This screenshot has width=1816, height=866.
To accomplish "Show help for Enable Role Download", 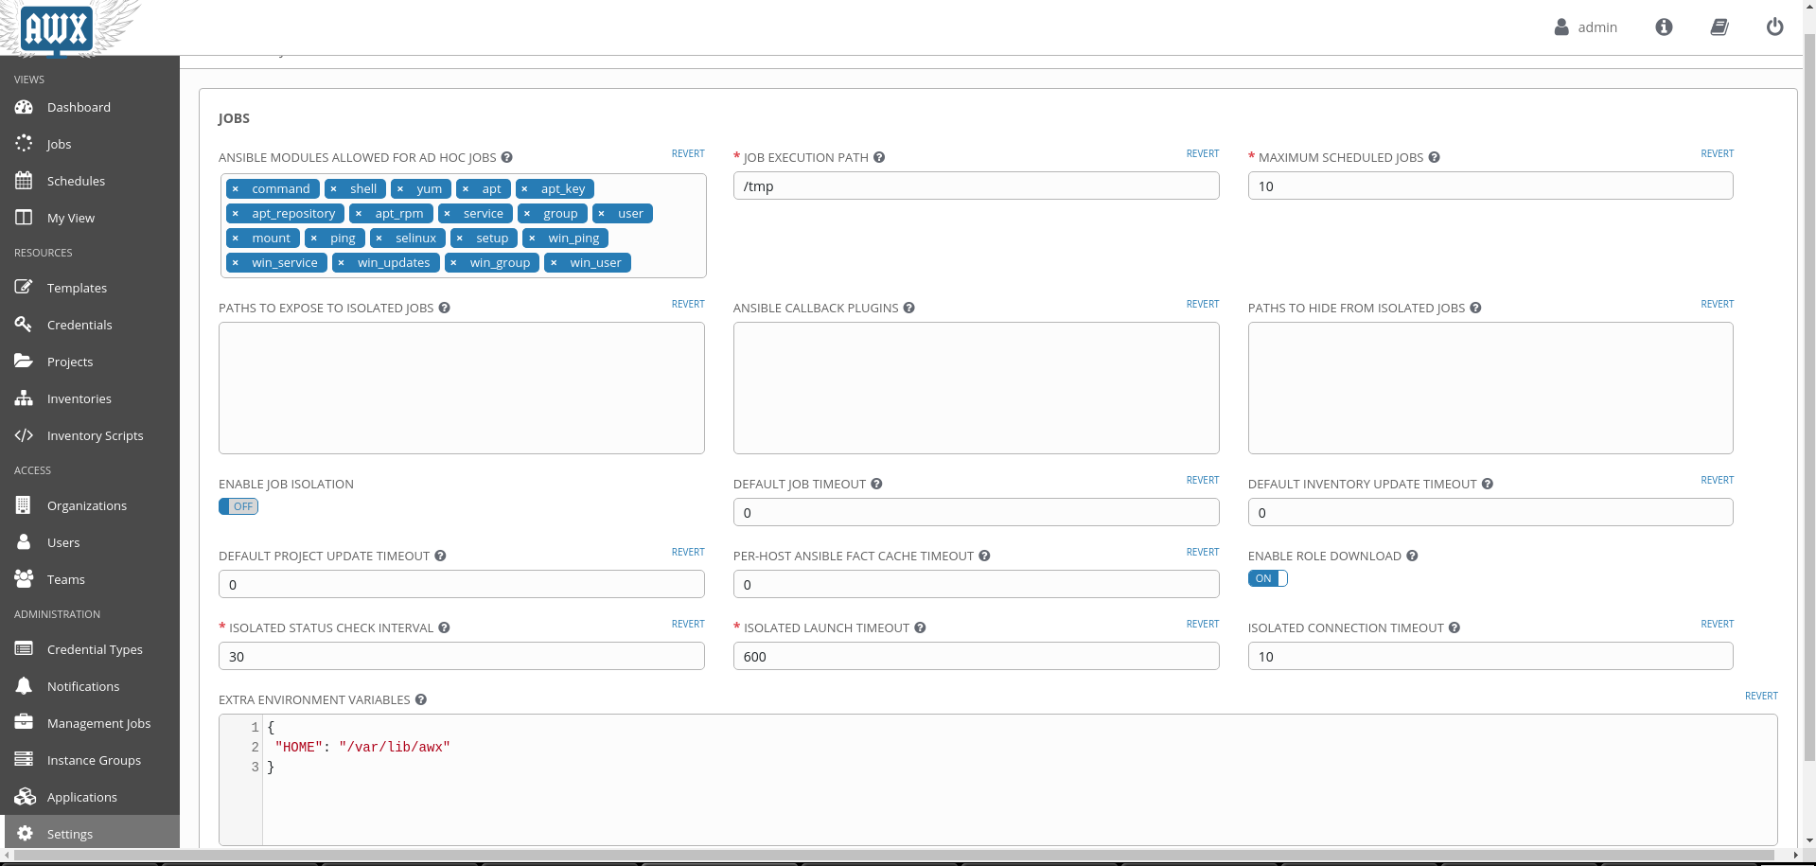I will (1412, 556).
